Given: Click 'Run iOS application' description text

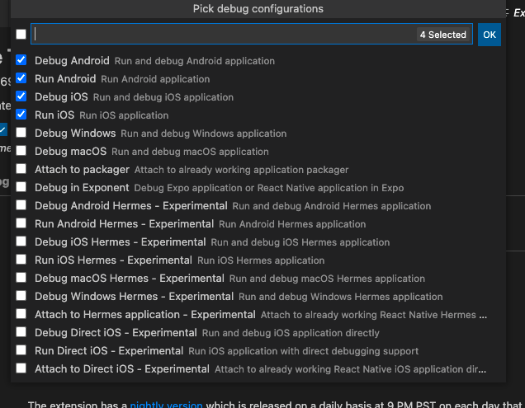Looking at the screenshot, I should pos(124,115).
